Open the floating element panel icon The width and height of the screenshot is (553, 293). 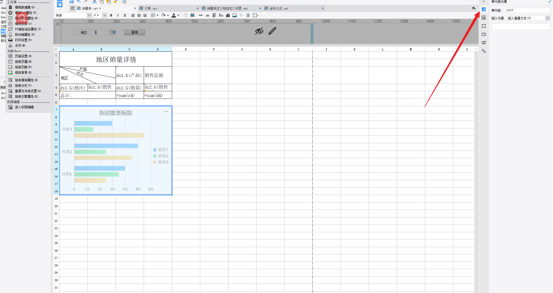[x=484, y=26]
